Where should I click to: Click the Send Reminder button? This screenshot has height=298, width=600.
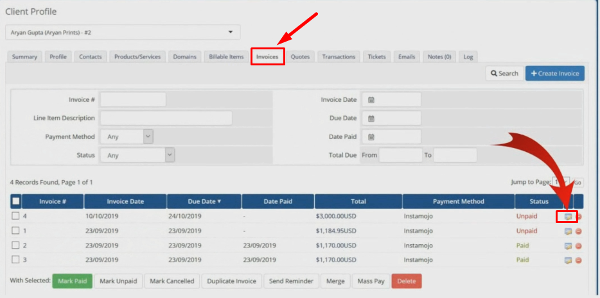coord(291,281)
